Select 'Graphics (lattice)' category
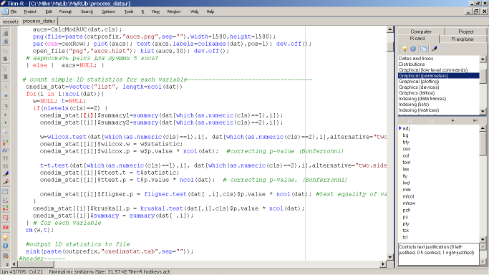 (x=438, y=93)
